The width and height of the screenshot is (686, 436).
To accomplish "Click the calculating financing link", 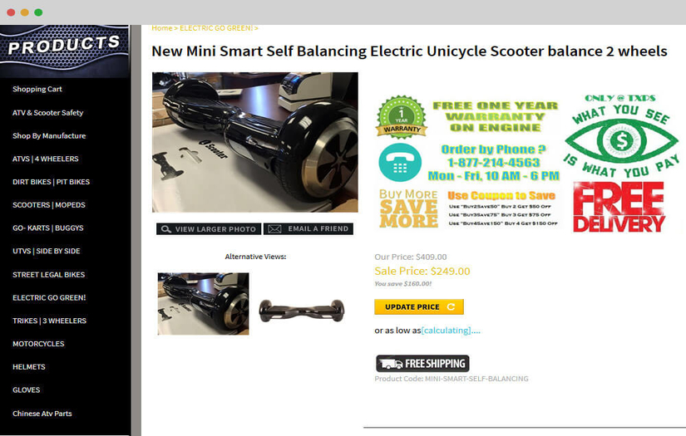I will click(451, 331).
